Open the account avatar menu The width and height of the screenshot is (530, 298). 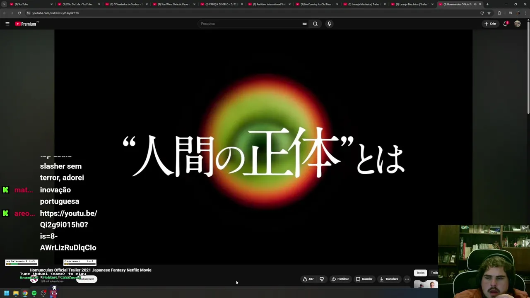click(x=517, y=24)
